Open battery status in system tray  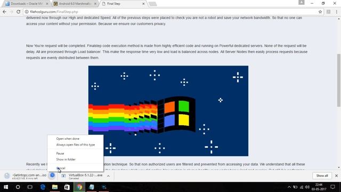point(295,187)
